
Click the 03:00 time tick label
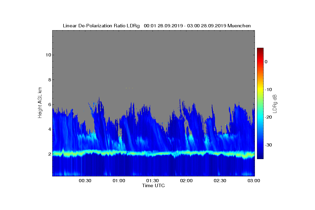pyautogui.click(x=254, y=181)
